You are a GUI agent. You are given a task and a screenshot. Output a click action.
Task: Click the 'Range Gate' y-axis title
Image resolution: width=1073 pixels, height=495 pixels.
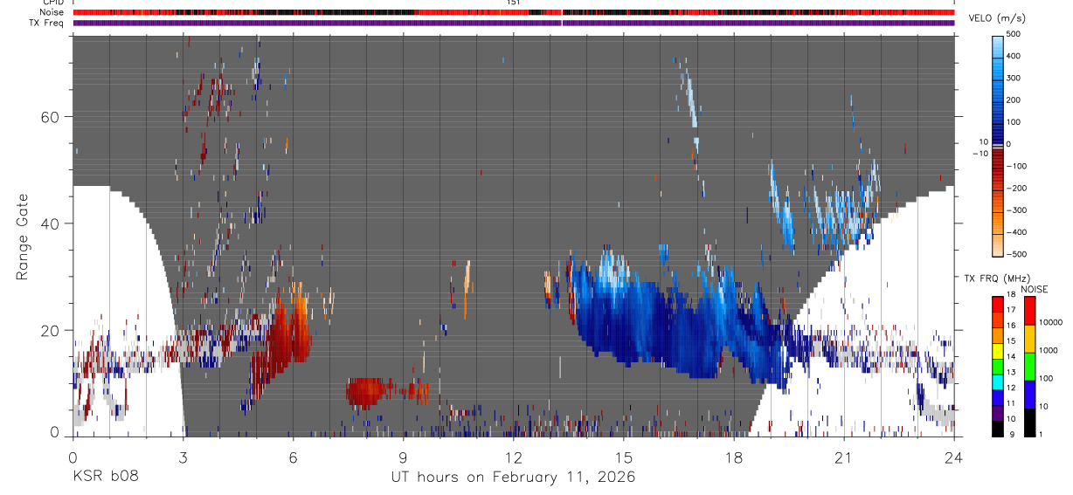click(23, 237)
